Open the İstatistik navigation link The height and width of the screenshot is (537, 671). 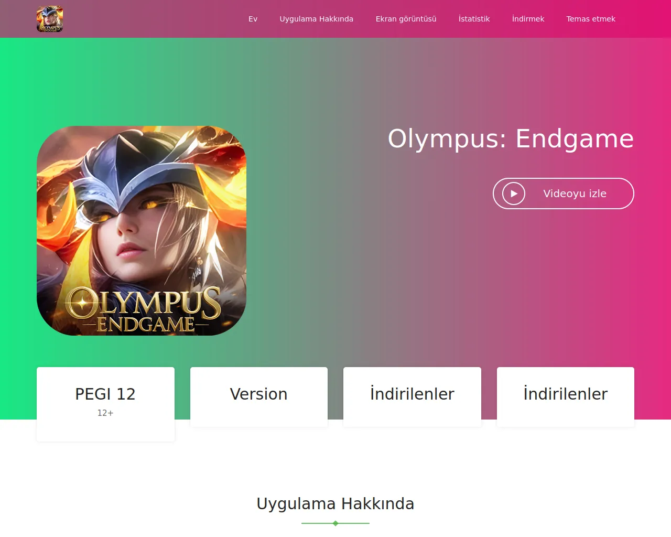point(474,19)
